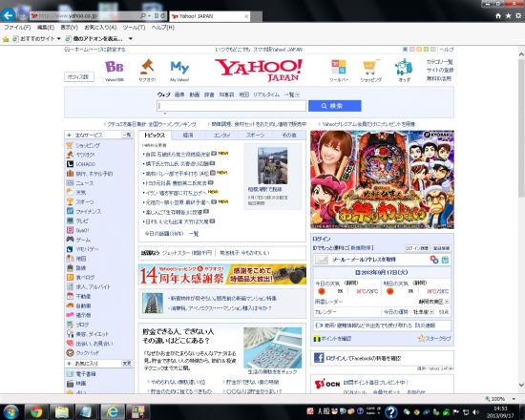The width and height of the screenshot is (525, 420).
Task: Expand the weather region dropdown in login panel
Action: coord(447,302)
